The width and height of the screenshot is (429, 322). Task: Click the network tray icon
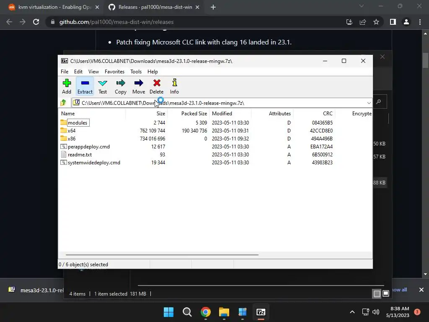(365, 312)
